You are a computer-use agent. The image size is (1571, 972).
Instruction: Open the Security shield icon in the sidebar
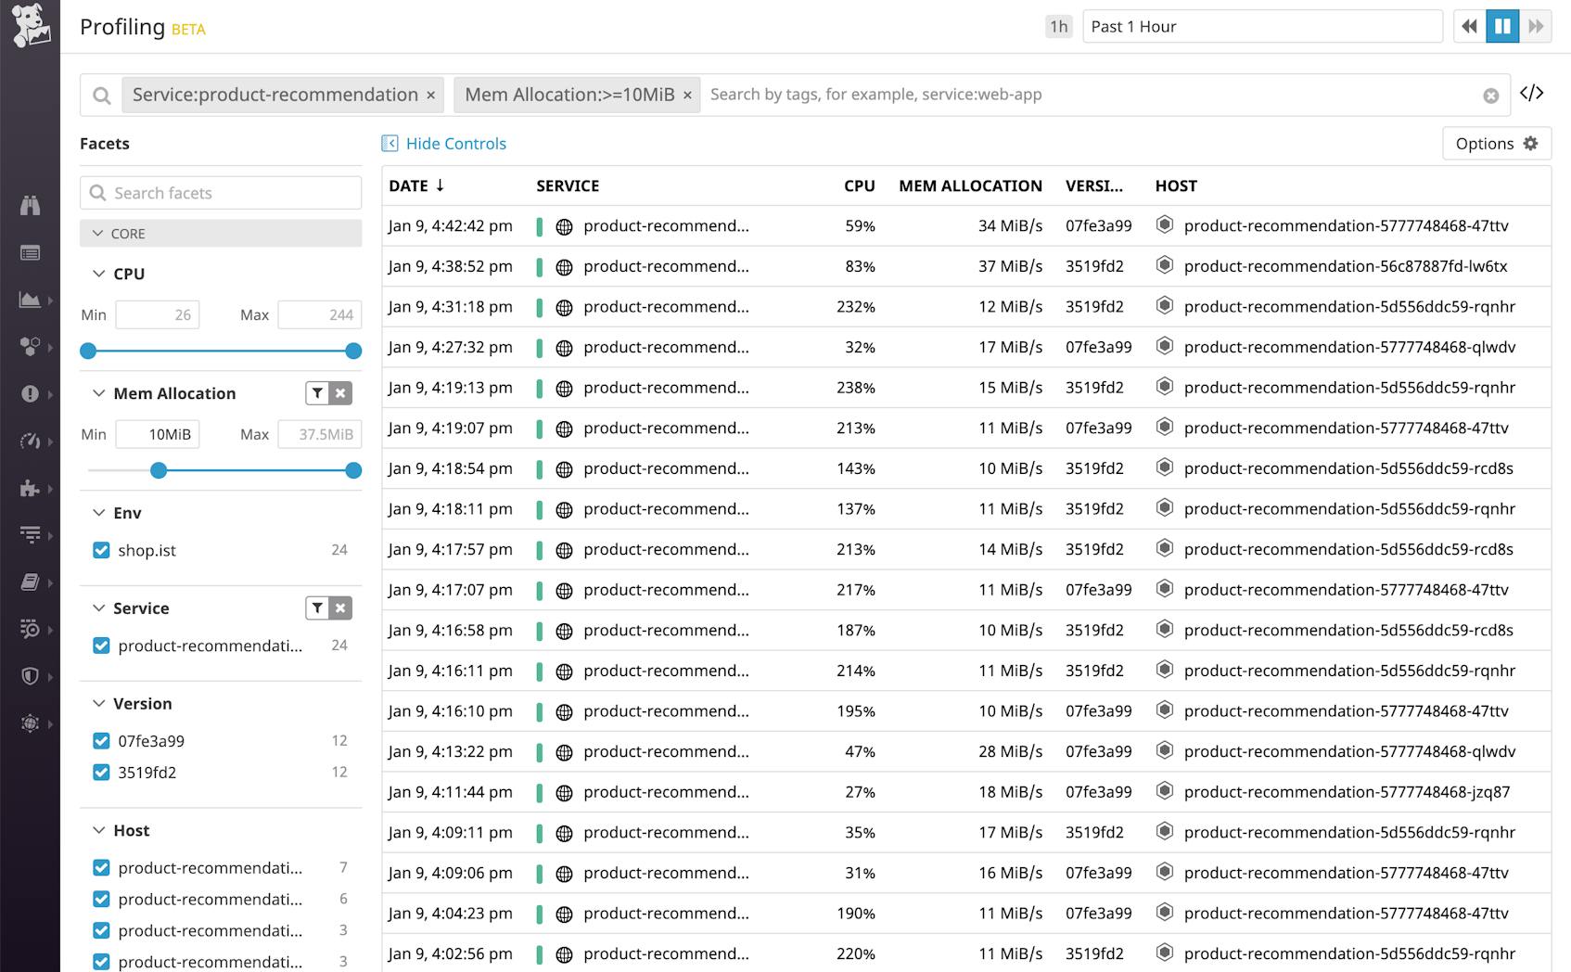pyautogui.click(x=31, y=676)
